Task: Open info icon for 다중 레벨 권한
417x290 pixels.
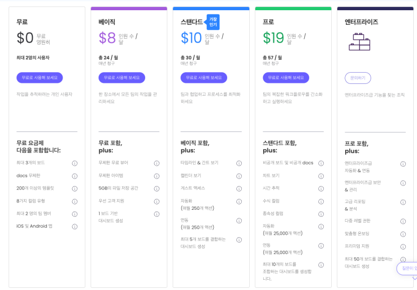Action: coord(402,221)
